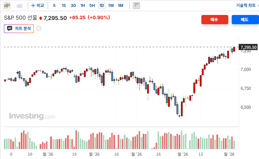
Task: Click the S&P 500 선물 title
Action: 20,18
